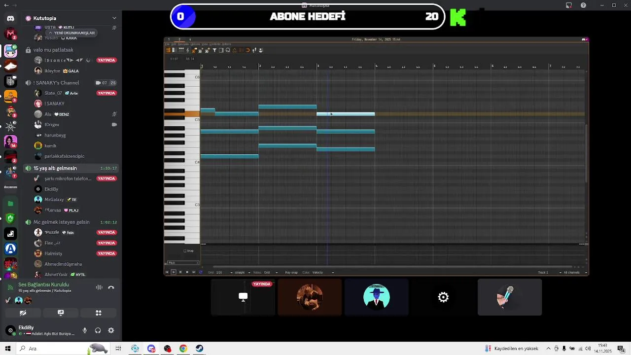The image size is (631, 355).
Task: Toggle repeat loop in piano roll transport
Action: (201, 272)
